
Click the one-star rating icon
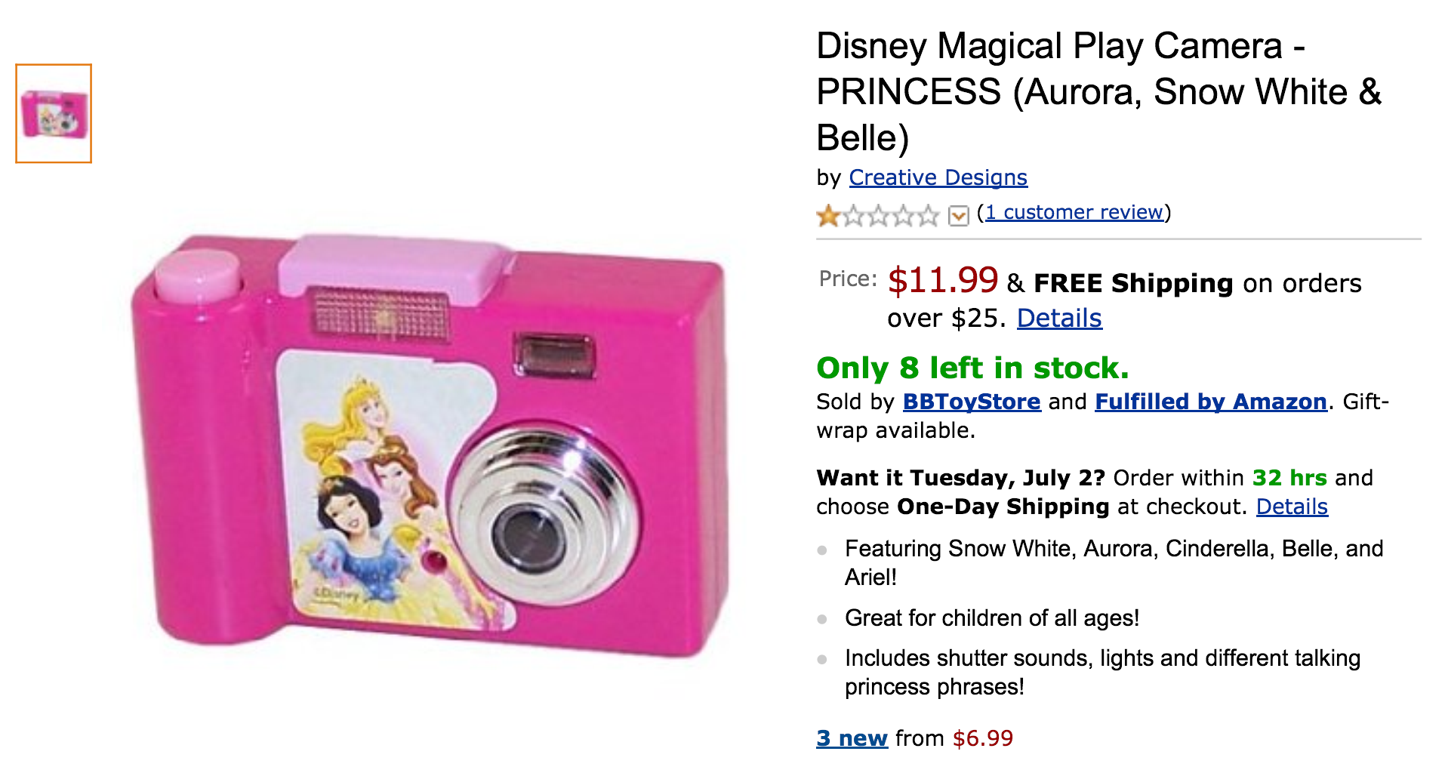877,216
